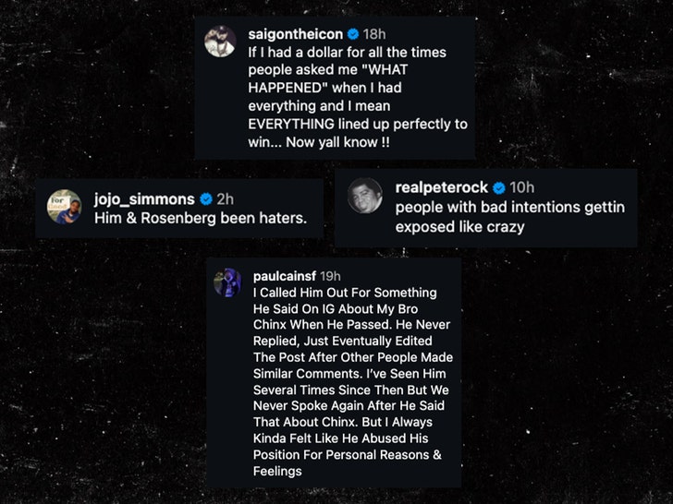Screen dimensions: 673x504
Task: Click the 10h timestamp next to realpeterock
Action: [522, 187]
